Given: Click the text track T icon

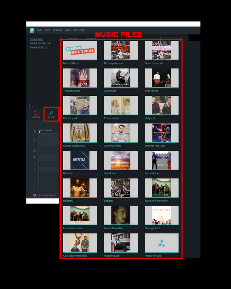Looking at the screenshot, I should coord(34,157).
